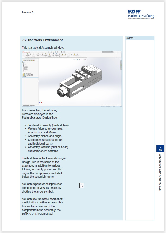
Task: Click the Notes panel header
Action: click(140, 38)
